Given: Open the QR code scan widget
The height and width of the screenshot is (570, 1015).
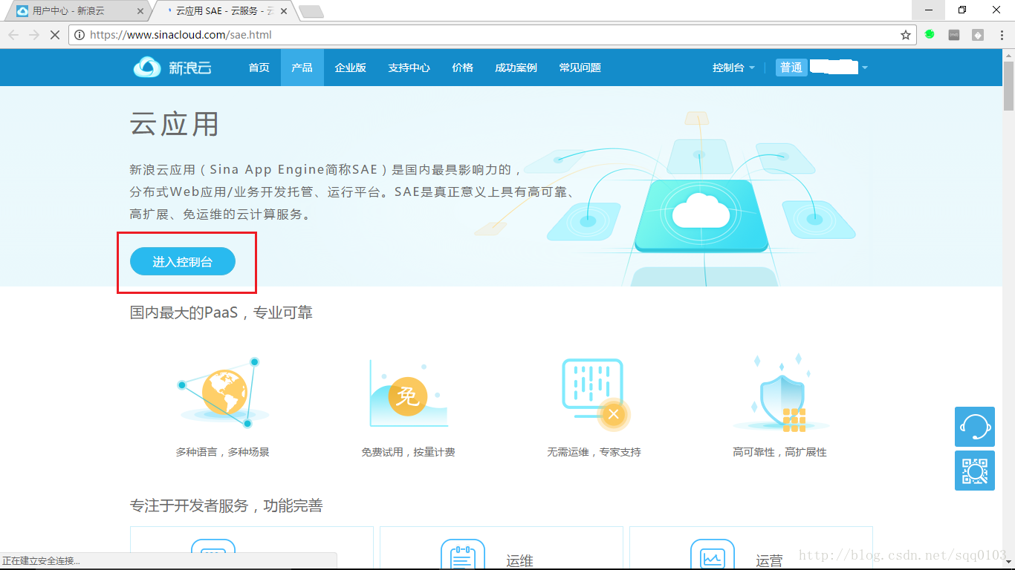Looking at the screenshot, I should point(975,471).
